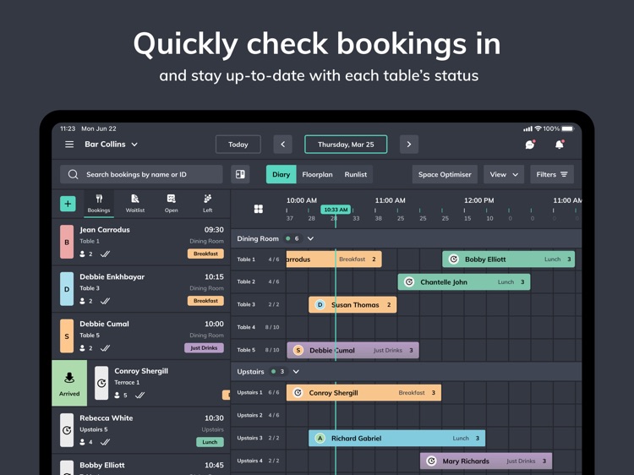This screenshot has height=475, width=634.
Task: Select the Mary Richards Just Drinks block
Action: coord(486,461)
